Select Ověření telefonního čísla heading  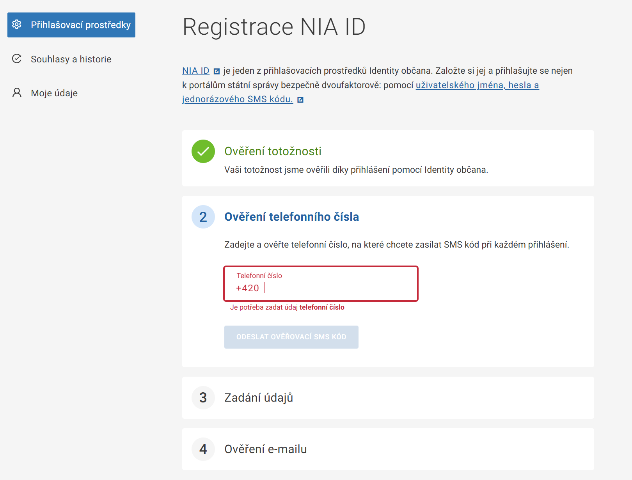[x=292, y=217]
